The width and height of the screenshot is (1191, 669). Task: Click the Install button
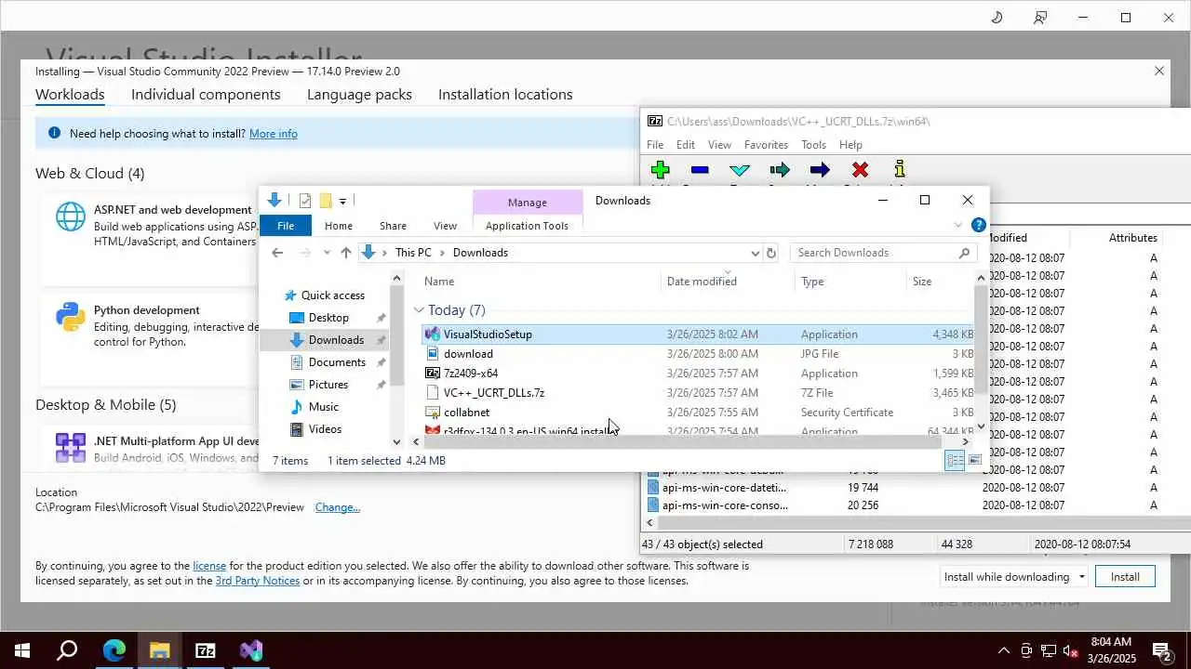1125,576
